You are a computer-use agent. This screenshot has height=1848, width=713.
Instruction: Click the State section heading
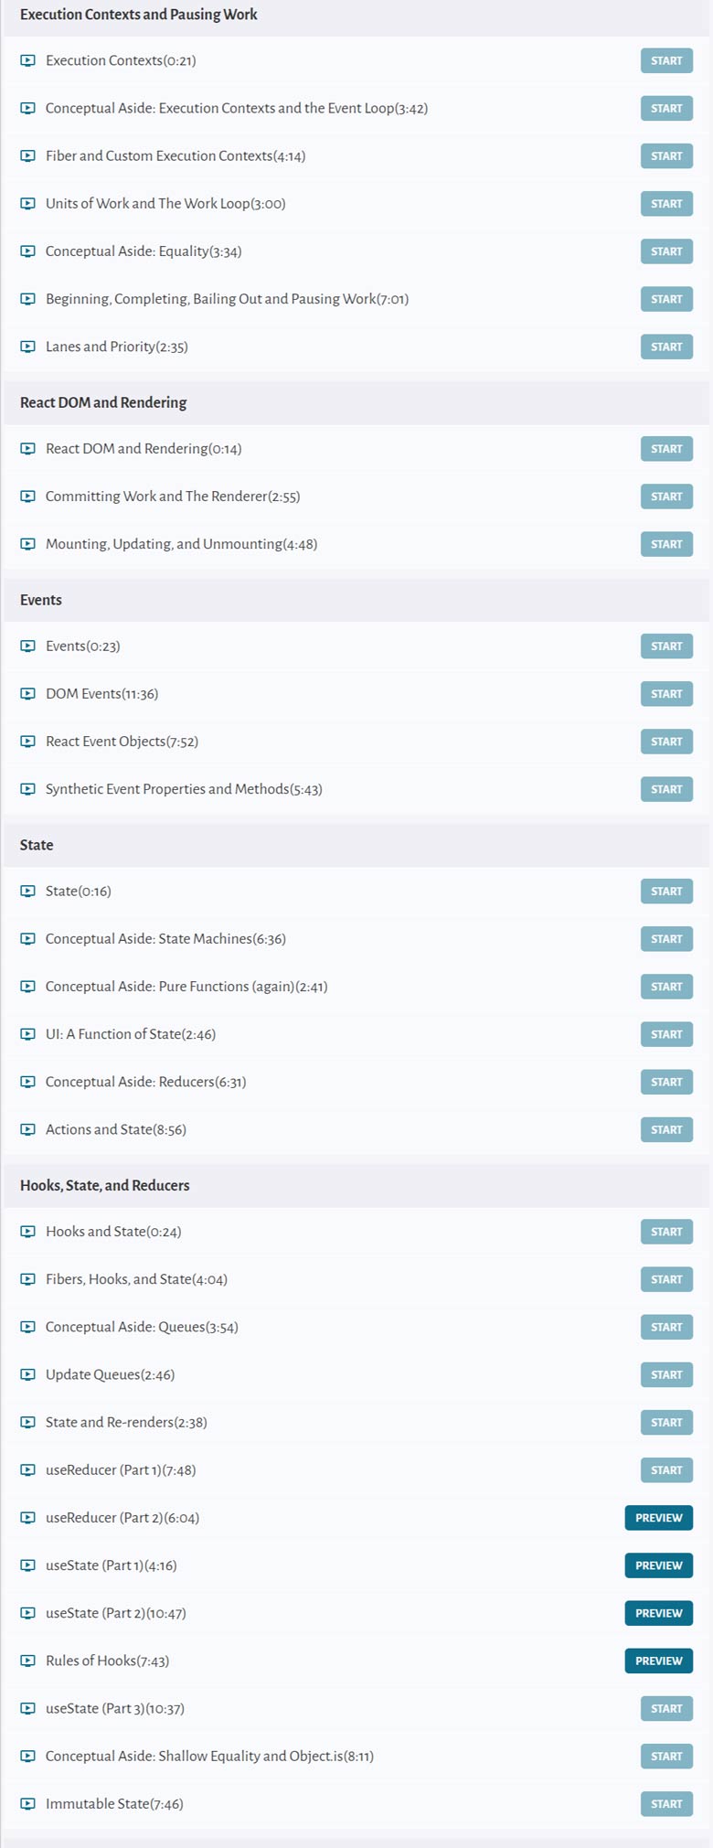[x=37, y=845]
